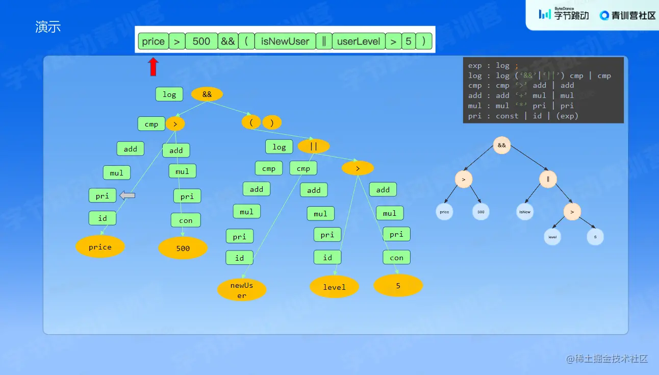Click the orange '5' leaf ellipse
Image resolution: width=659 pixels, height=375 pixels.
point(398,286)
